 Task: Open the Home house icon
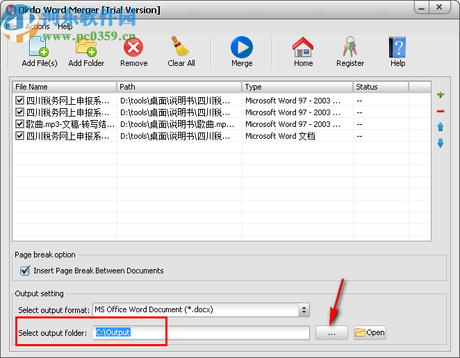click(x=303, y=47)
